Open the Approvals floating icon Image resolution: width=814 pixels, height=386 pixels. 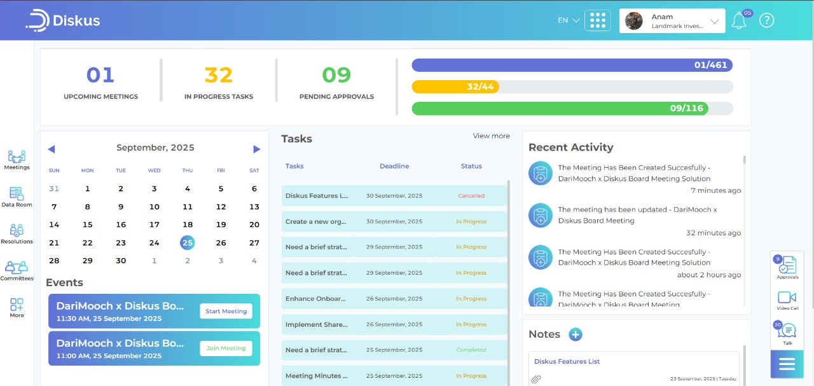[787, 266]
